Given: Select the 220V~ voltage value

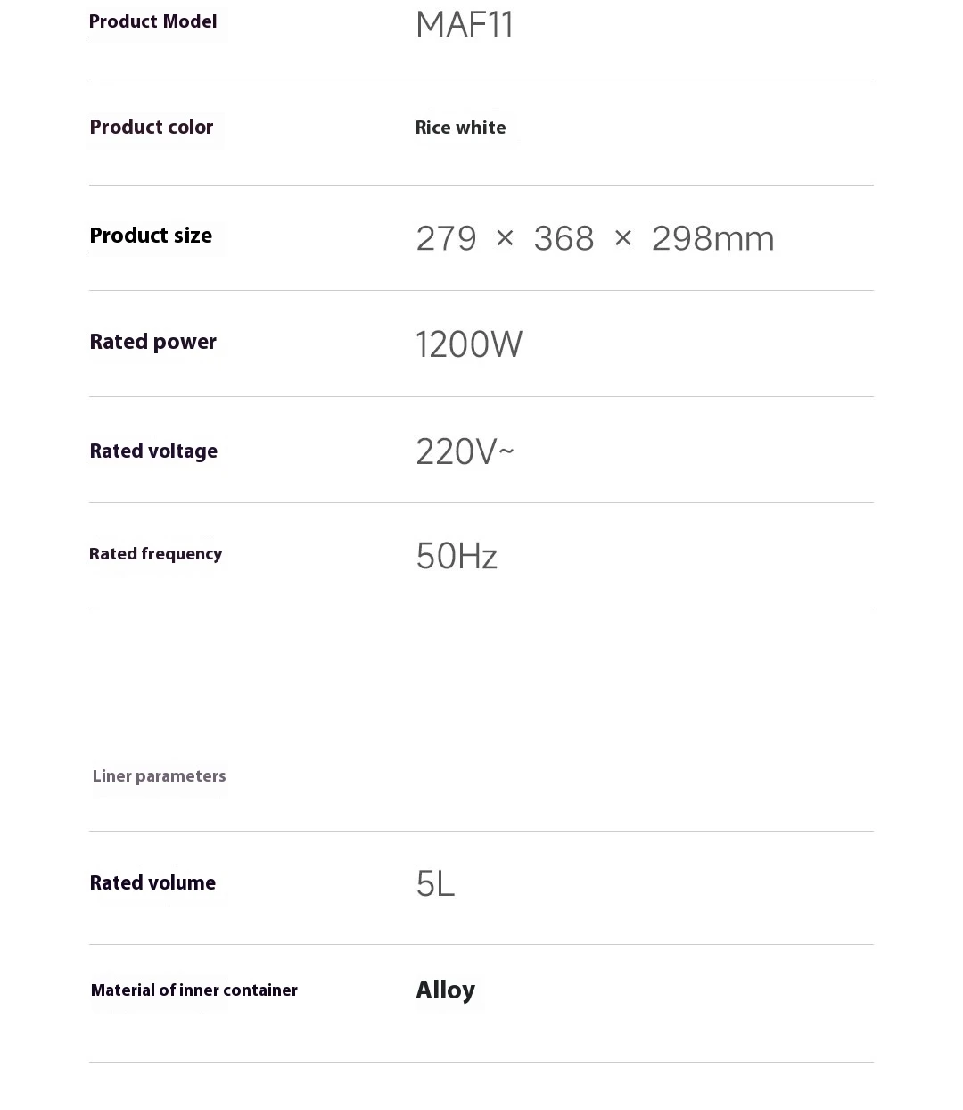Looking at the screenshot, I should [x=465, y=452].
